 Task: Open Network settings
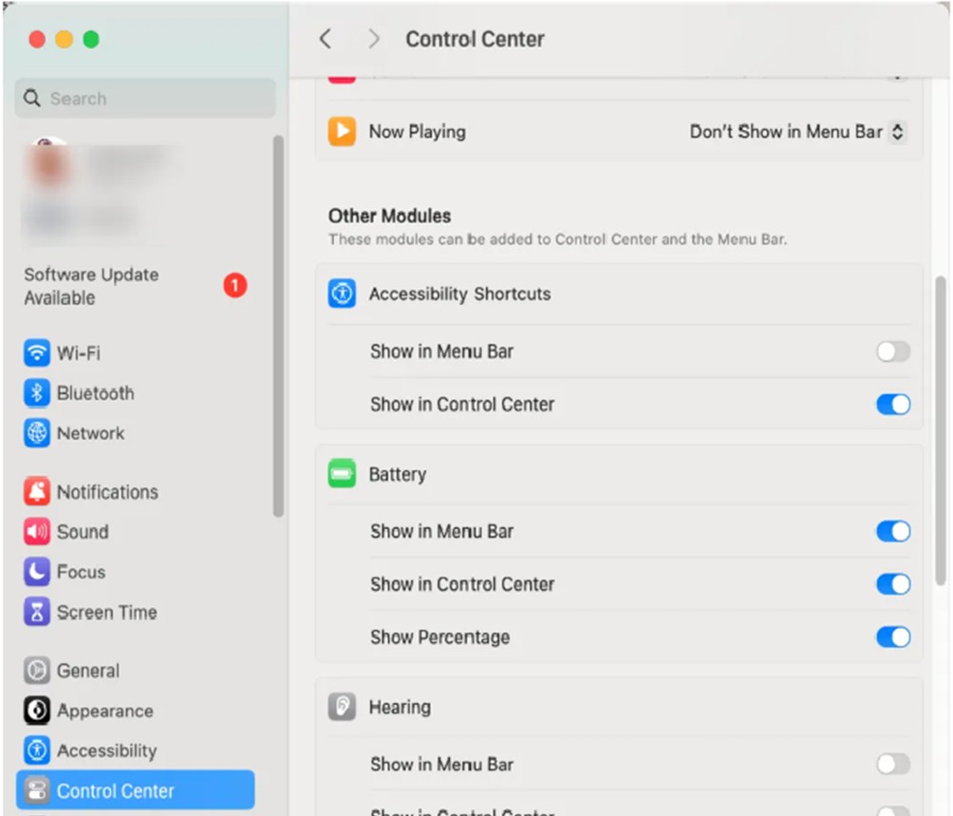coord(36,433)
